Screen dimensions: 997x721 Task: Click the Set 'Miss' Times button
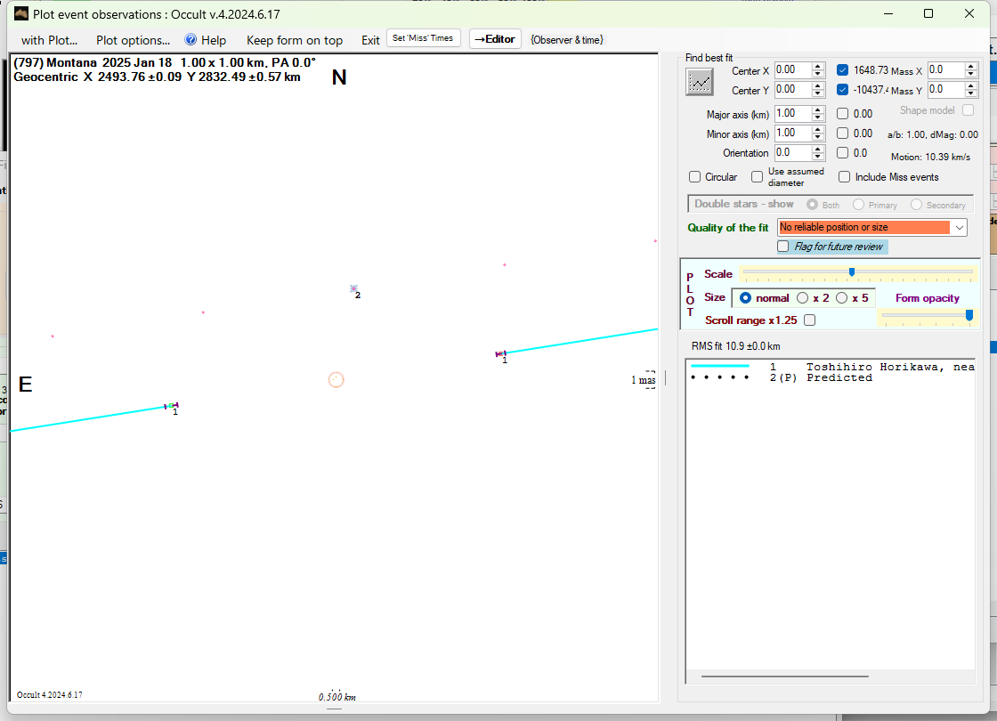pyautogui.click(x=424, y=38)
